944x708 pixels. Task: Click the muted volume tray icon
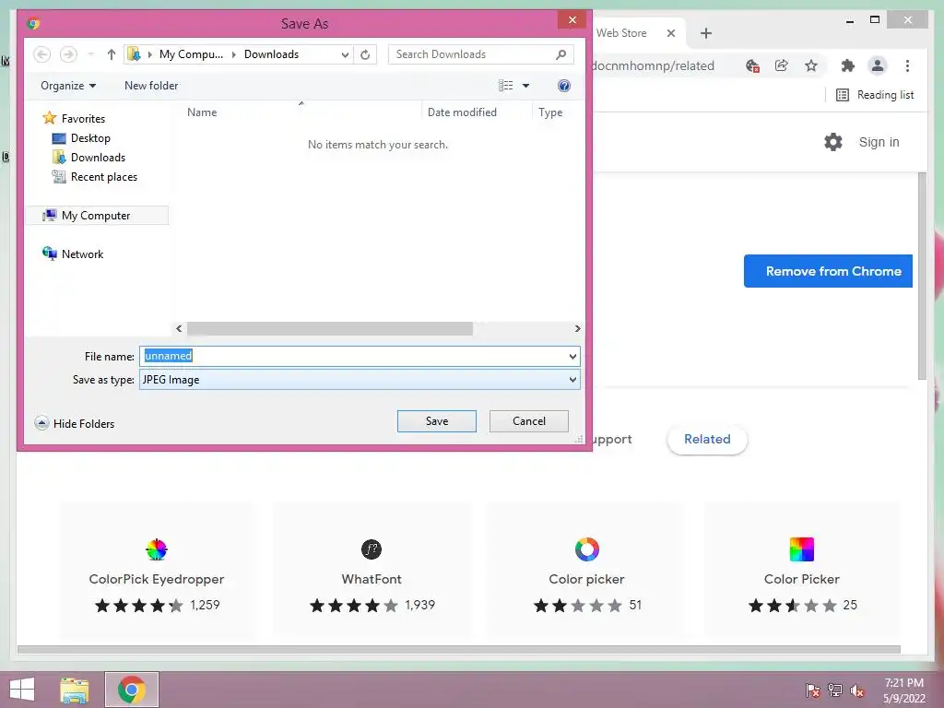click(857, 690)
